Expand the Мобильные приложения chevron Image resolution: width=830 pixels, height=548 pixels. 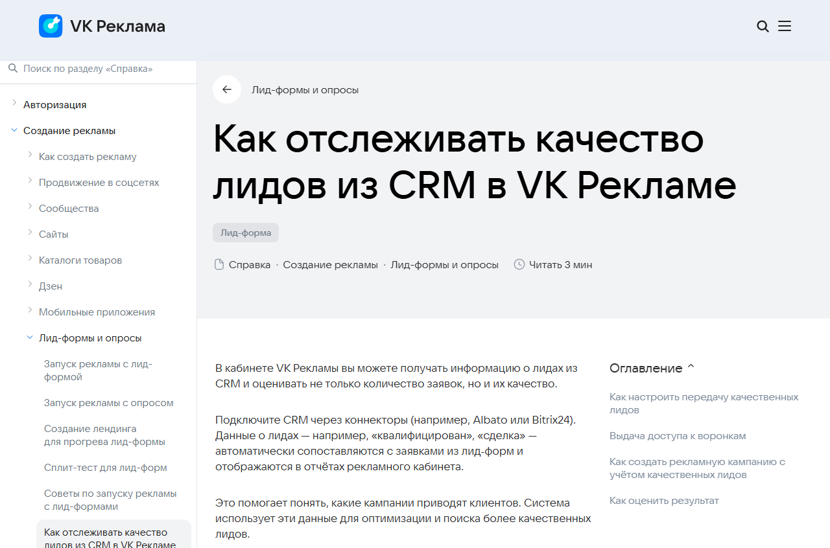[x=30, y=310]
